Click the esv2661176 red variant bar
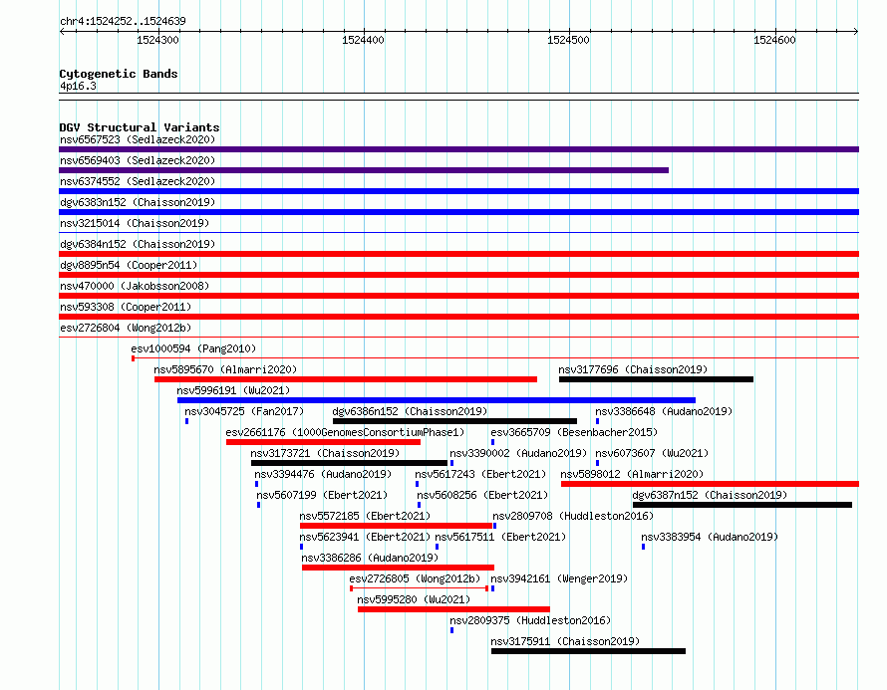Image resolution: width=887 pixels, height=690 pixels. coord(323,442)
